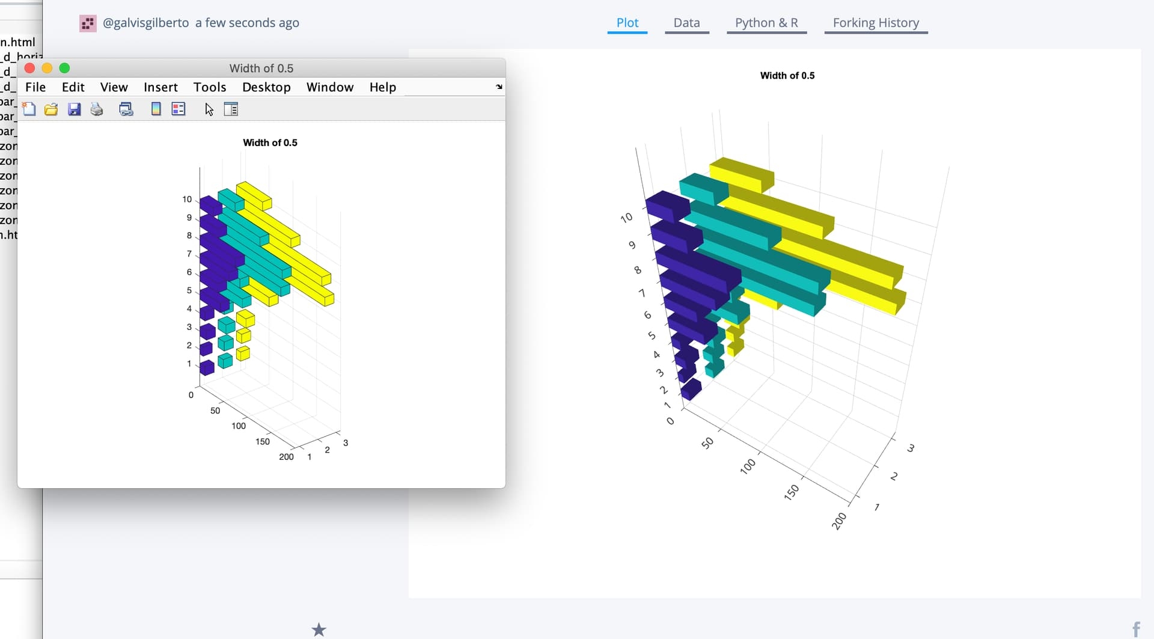1154x639 pixels.
Task: Print the figure using the printer icon
Action: tap(96, 109)
